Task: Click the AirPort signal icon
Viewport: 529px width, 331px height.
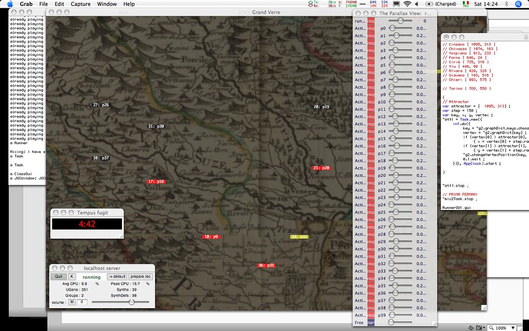Action: pyautogui.click(x=407, y=4)
